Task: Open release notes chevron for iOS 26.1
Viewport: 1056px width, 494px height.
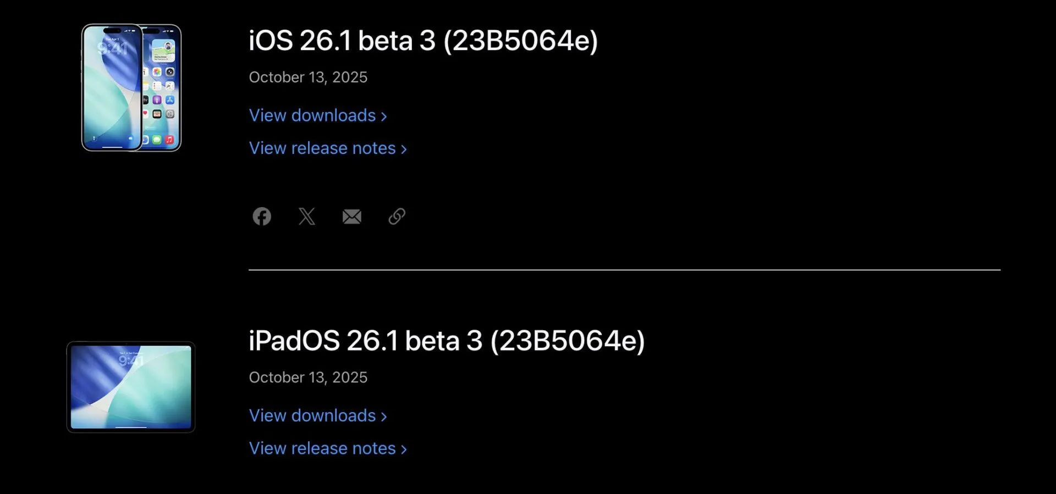Action: pos(404,149)
